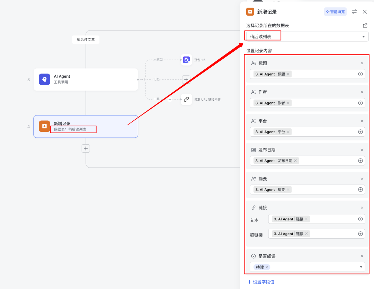Click the plus icon on the 记忆 row
374x289 pixels.
pyautogui.click(x=186, y=79)
